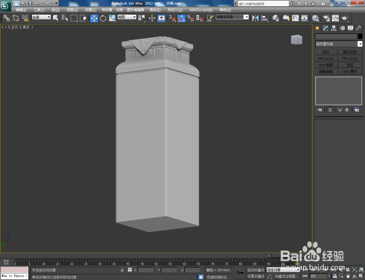Activate the Select and Rotate tool
This screenshot has width=365, height=280.
103,18
